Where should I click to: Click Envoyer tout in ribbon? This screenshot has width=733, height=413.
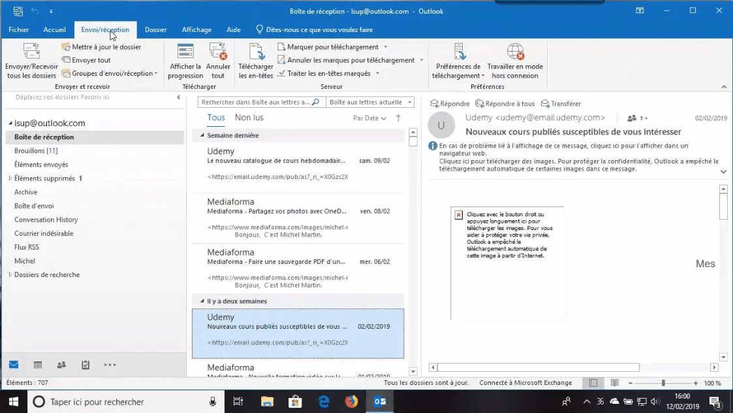[x=86, y=60]
